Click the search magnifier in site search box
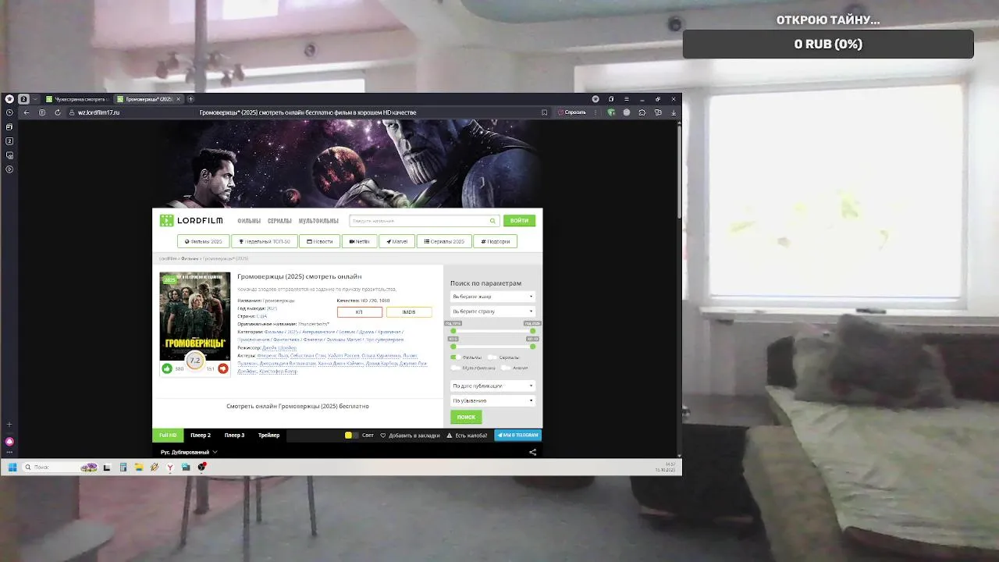 coord(492,221)
